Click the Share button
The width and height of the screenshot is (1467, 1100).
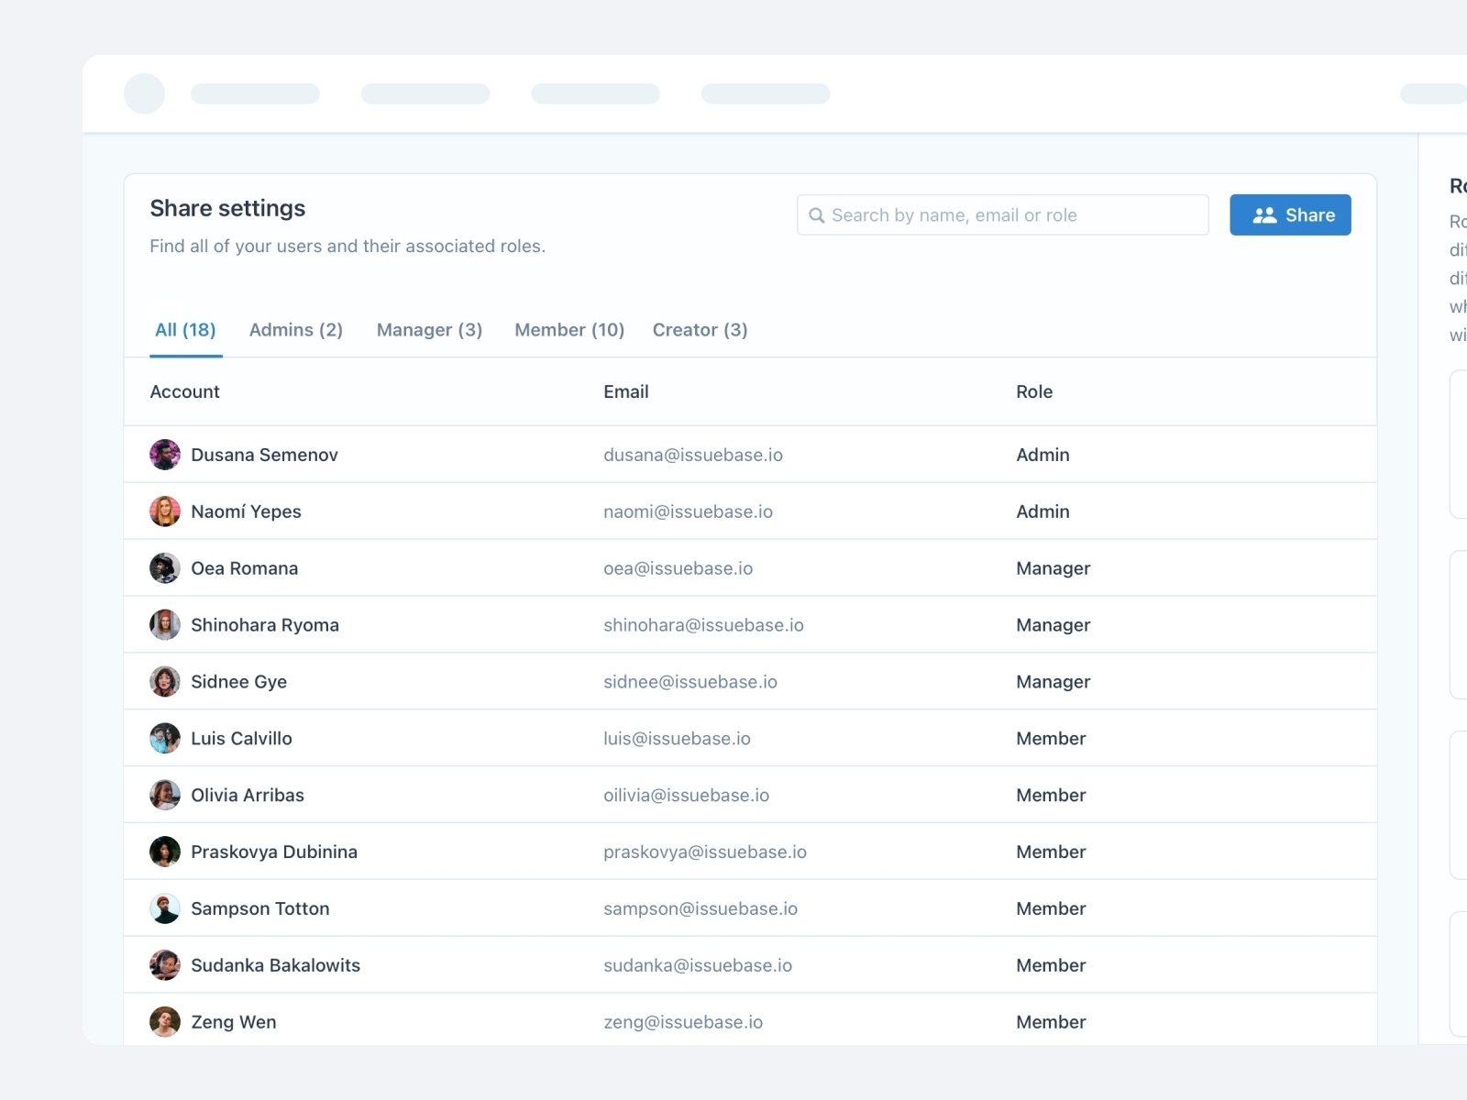click(1290, 214)
